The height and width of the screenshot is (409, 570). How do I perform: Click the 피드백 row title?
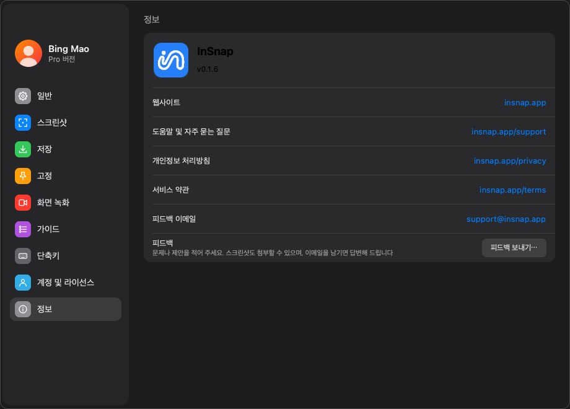[162, 243]
